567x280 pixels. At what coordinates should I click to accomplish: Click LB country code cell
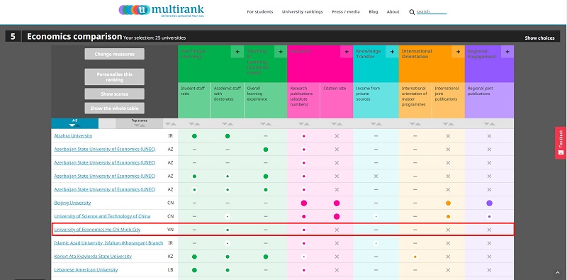[x=171, y=270]
